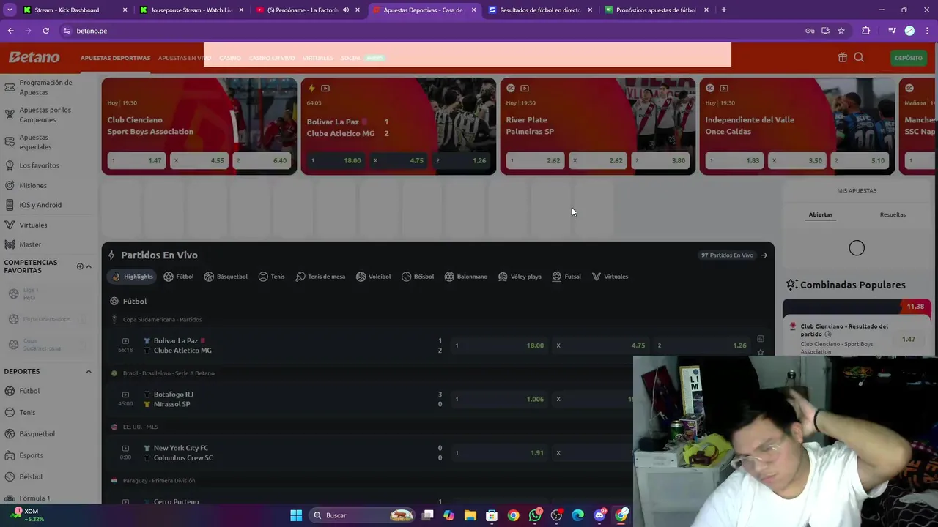Open Virtuales in the left sidebar

tap(33, 225)
